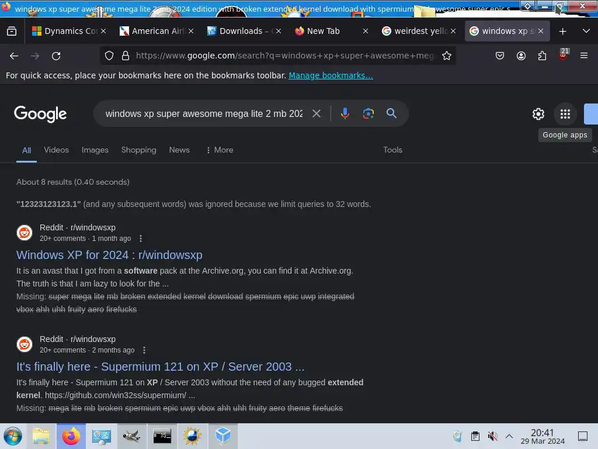Expand hidden system tray icons

click(x=509, y=436)
